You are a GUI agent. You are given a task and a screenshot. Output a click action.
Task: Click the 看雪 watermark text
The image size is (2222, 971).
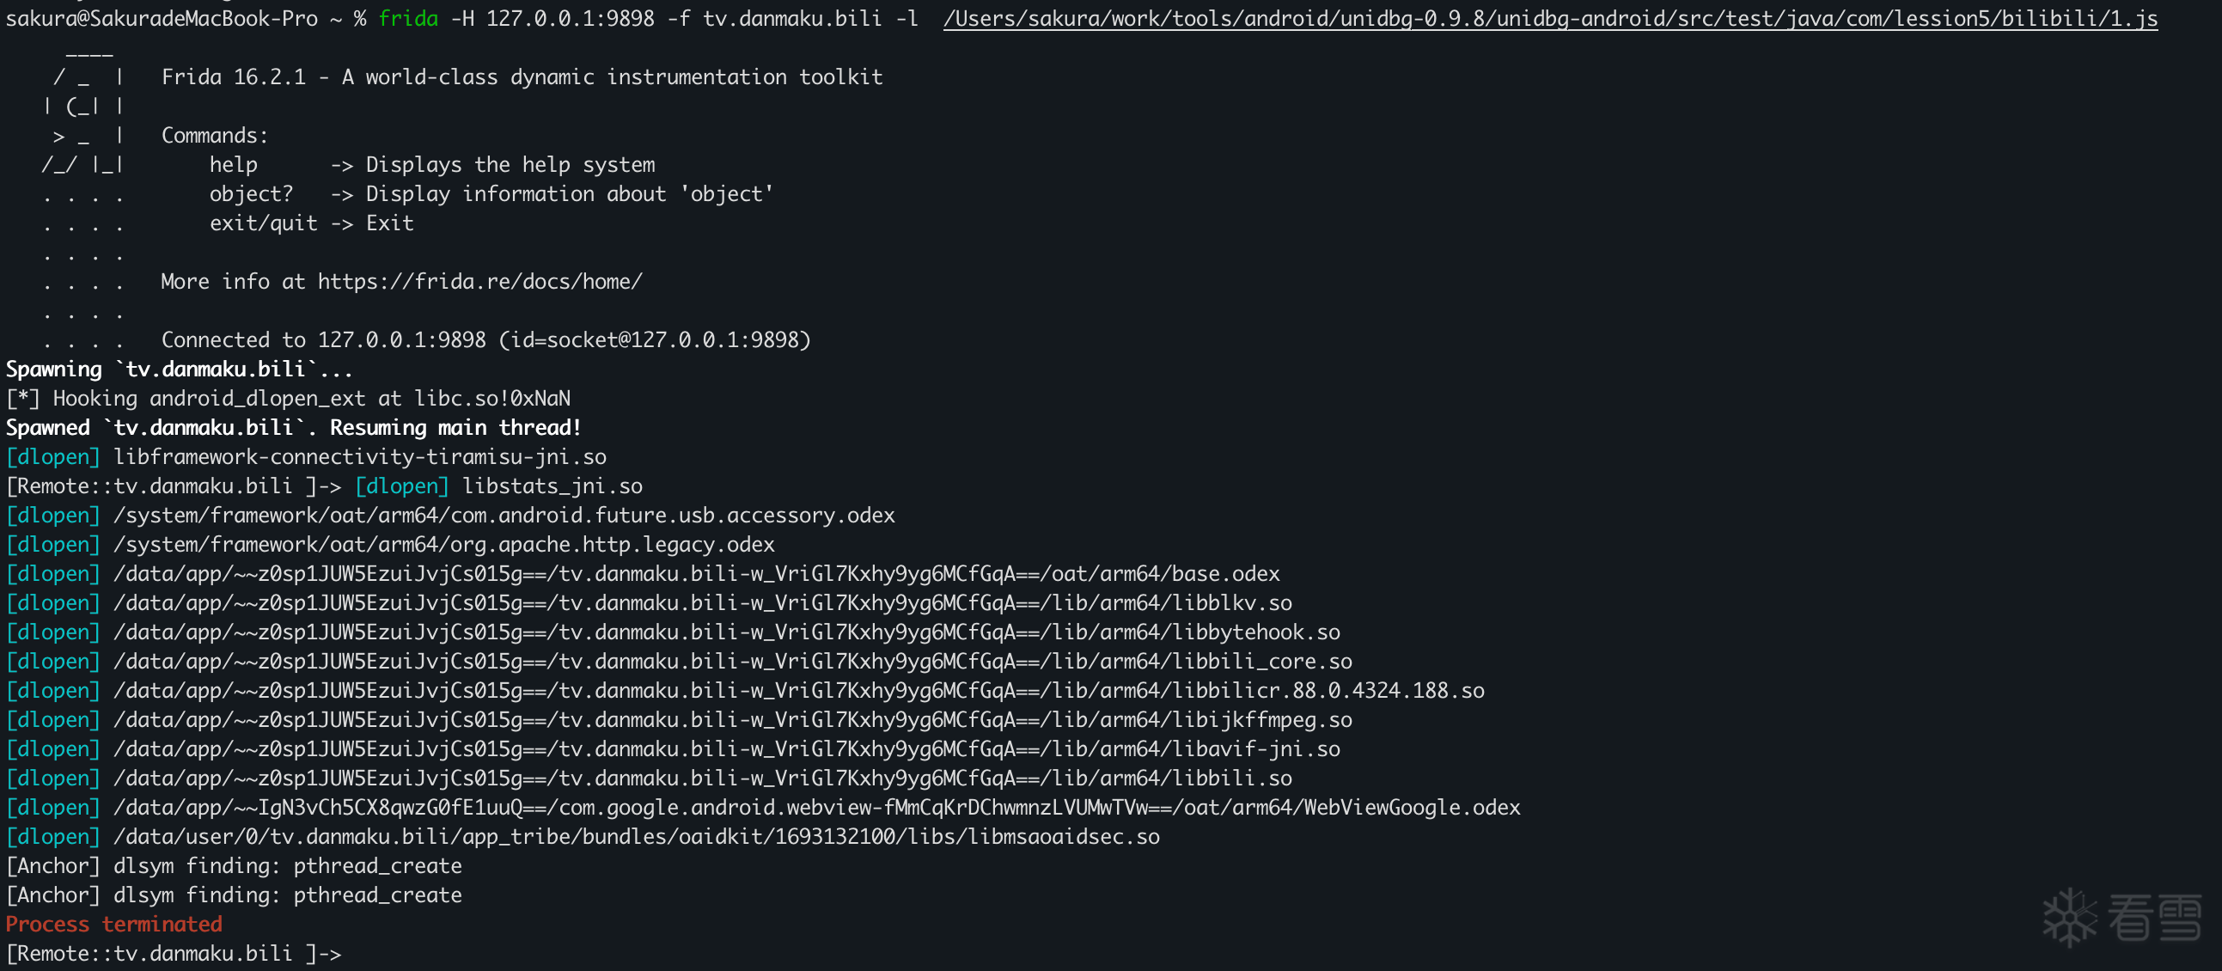coord(2155,918)
